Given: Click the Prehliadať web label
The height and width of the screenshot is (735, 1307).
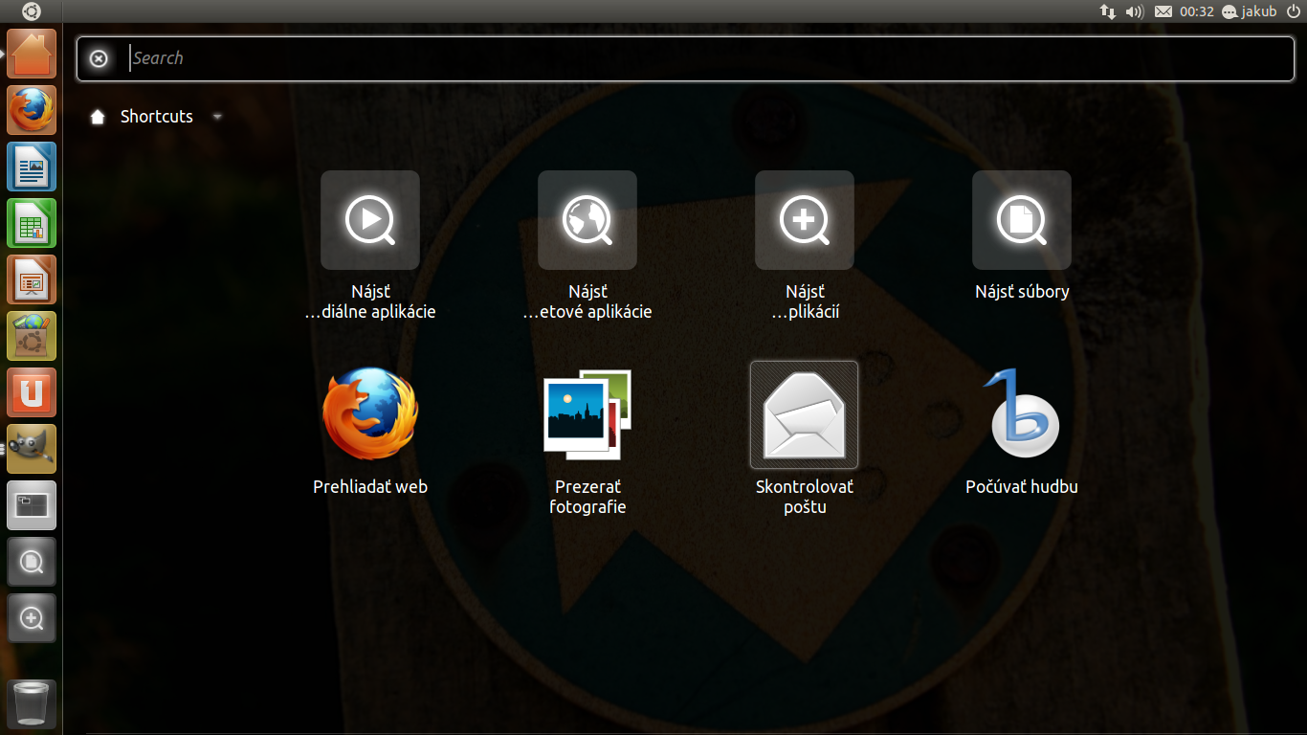Looking at the screenshot, I should coord(370,487).
